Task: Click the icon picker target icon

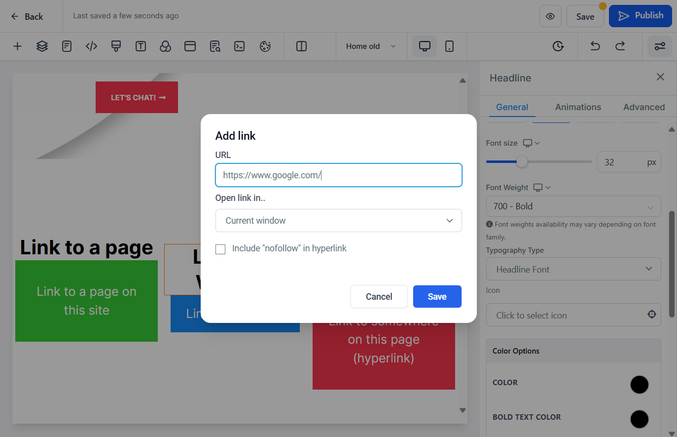Action: [652, 315]
